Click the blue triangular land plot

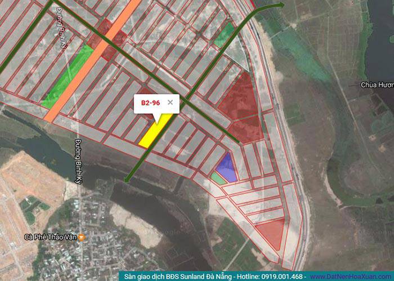[227, 168]
